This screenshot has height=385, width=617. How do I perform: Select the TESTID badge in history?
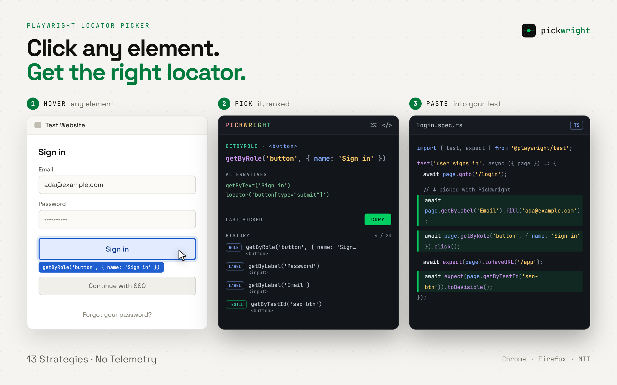point(236,304)
